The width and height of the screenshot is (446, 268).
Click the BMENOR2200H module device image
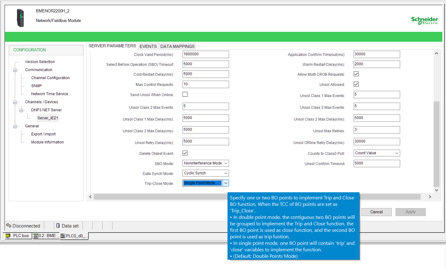[20, 18]
